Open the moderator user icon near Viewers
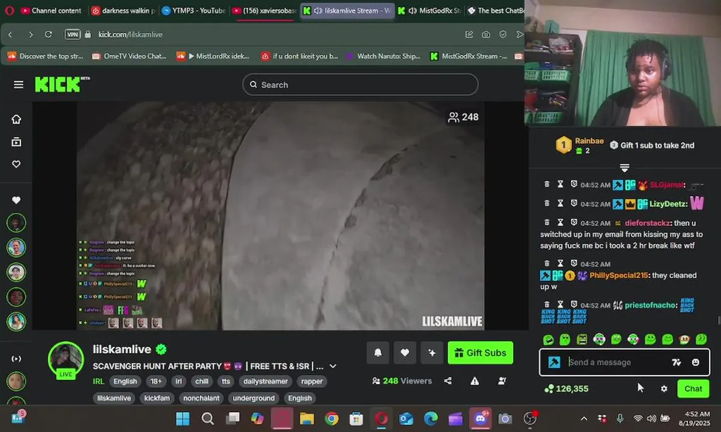721x432 pixels. (x=502, y=381)
